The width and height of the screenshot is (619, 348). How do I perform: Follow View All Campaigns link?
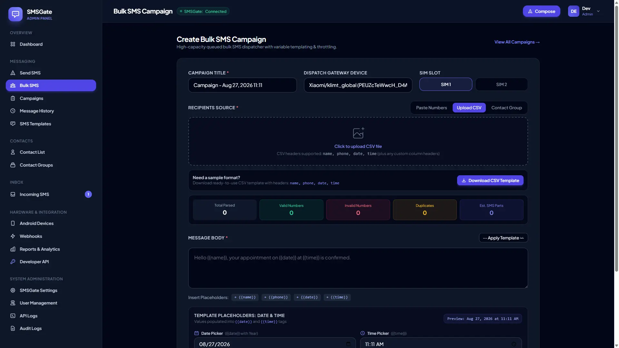(517, 42)
